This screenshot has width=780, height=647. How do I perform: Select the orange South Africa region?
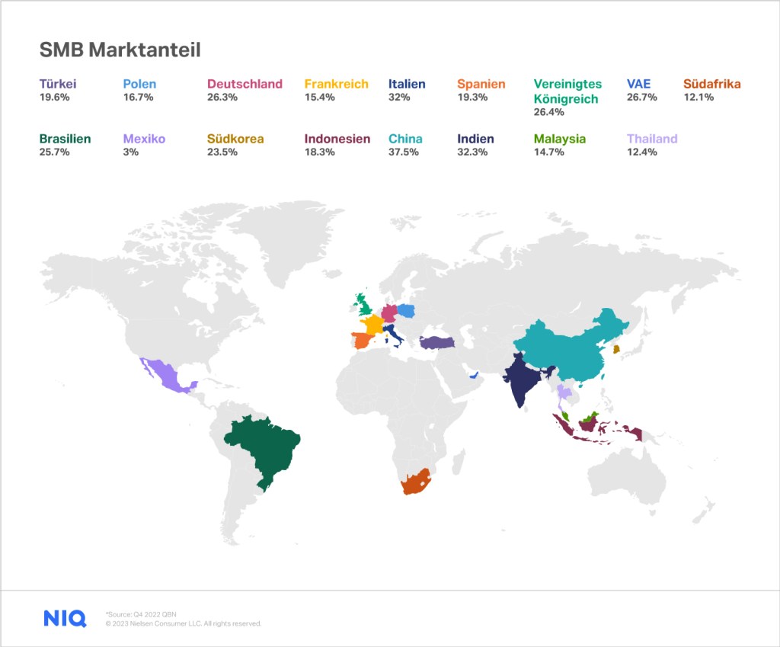point(416,482)
